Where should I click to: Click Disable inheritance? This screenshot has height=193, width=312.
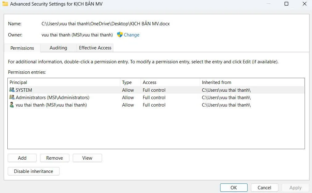point(33,171)
